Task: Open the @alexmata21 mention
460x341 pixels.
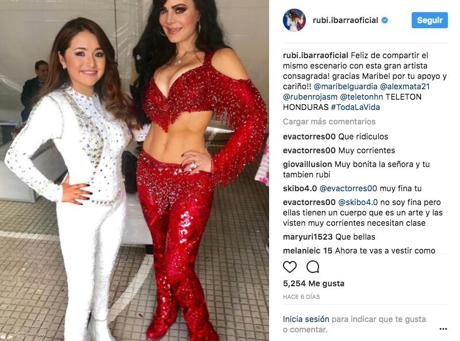Action: coord(405,86)
